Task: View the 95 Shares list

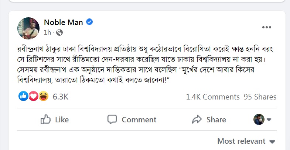Action: (x=260, y=97)
